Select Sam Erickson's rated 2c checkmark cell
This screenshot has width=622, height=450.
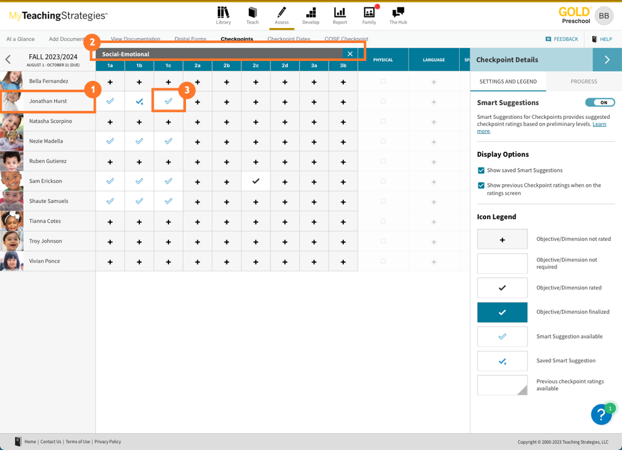(x=256, y=181)
